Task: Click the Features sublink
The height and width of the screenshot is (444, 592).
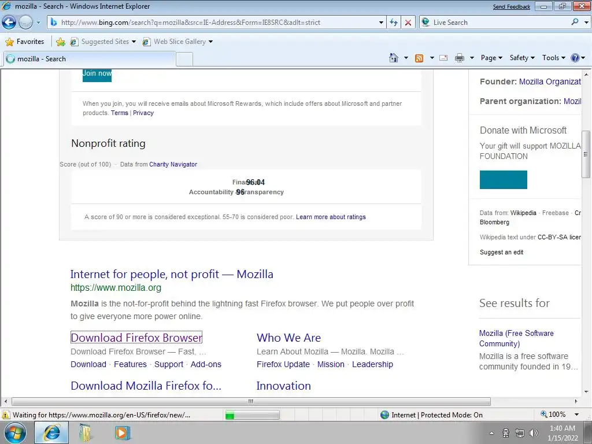Action: point(130,364)
